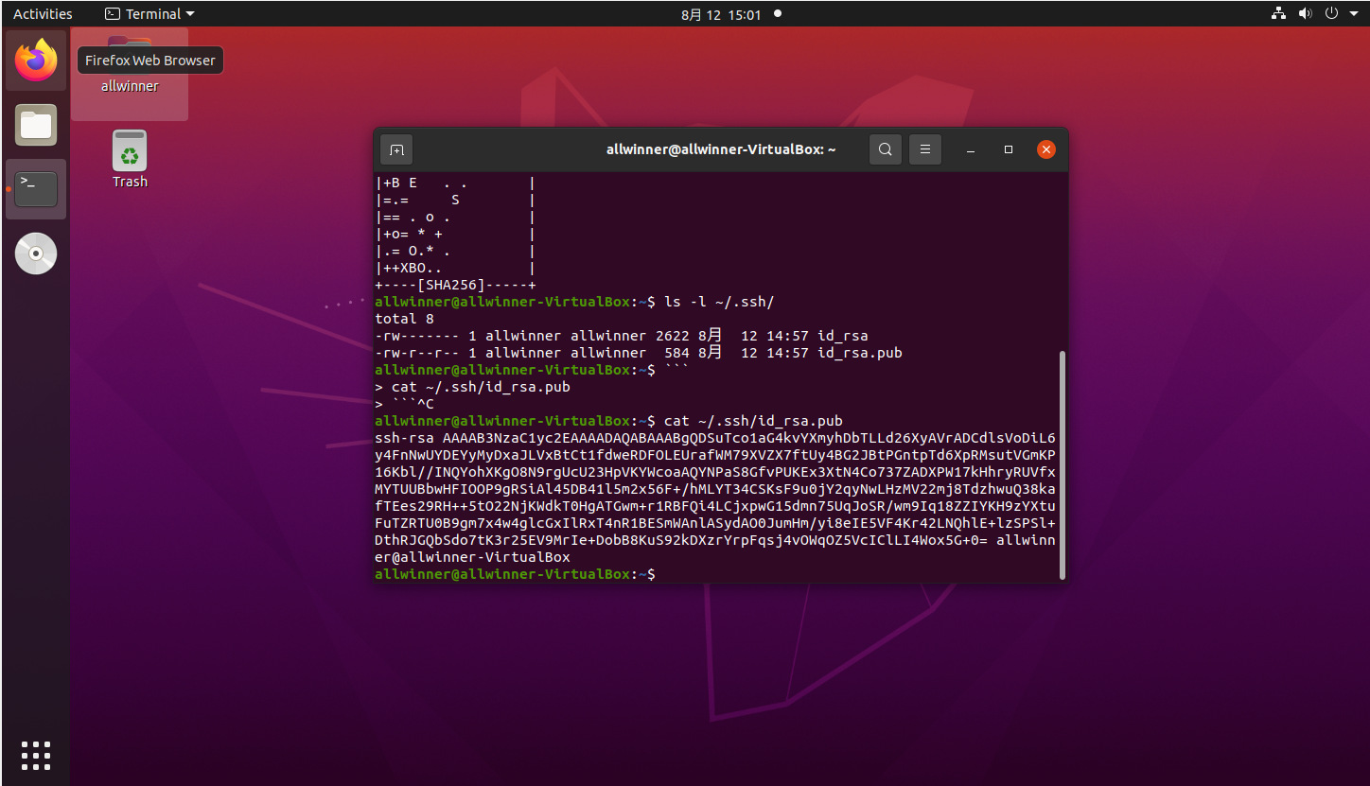This screenshot has height=786, width=1370.
Task: Open the Files app in dock
Action: [36, 125]
